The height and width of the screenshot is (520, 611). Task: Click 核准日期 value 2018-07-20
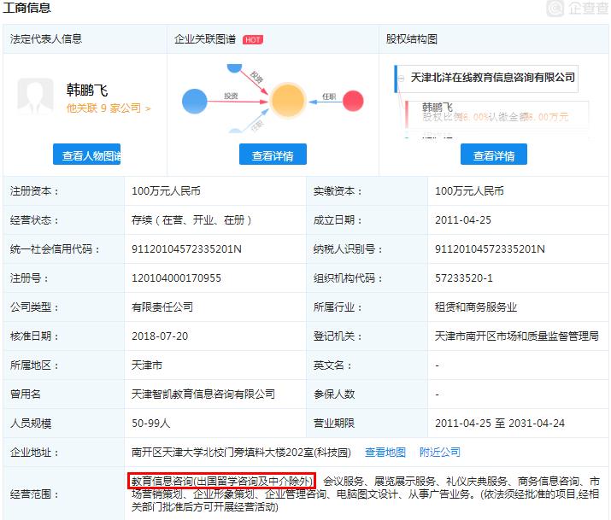[160, 336]
